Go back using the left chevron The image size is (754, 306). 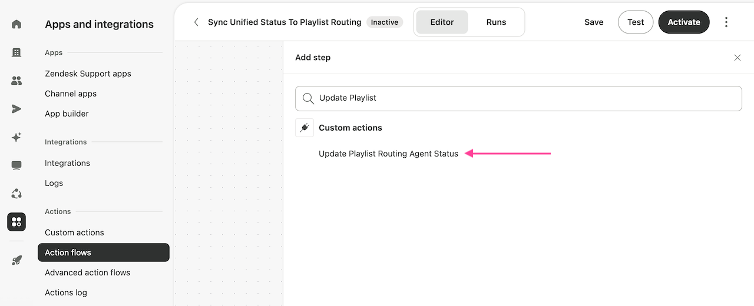tap(196, 22)
